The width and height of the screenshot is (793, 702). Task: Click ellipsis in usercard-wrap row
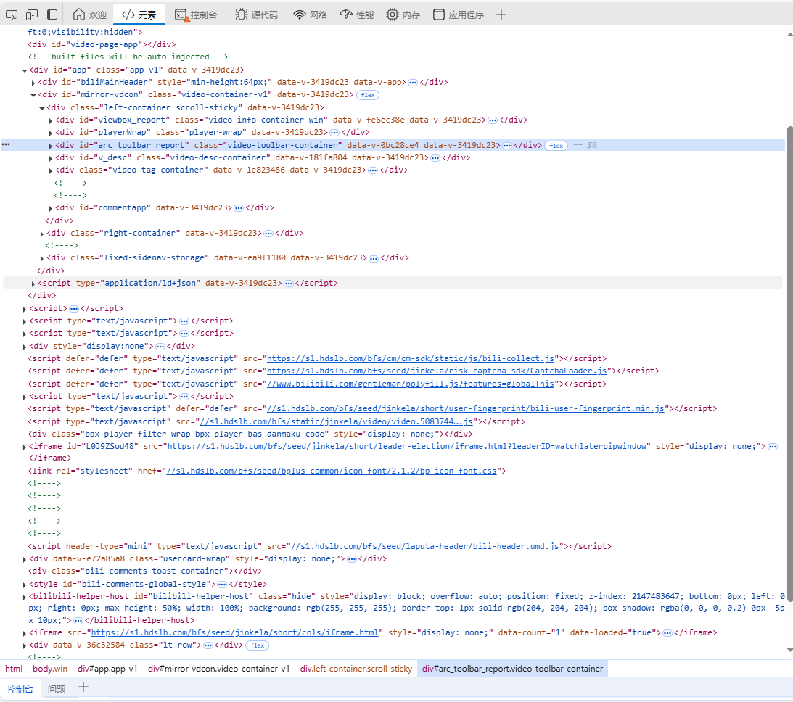click(352, 559)
